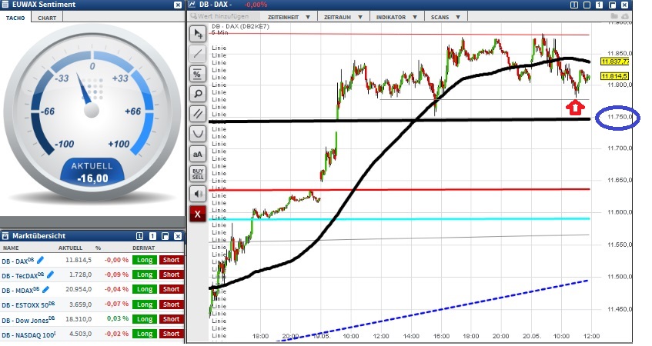Click the speaker alert tool icon
This screenshot has height=346, width=652.
click(x=198, y=194)
